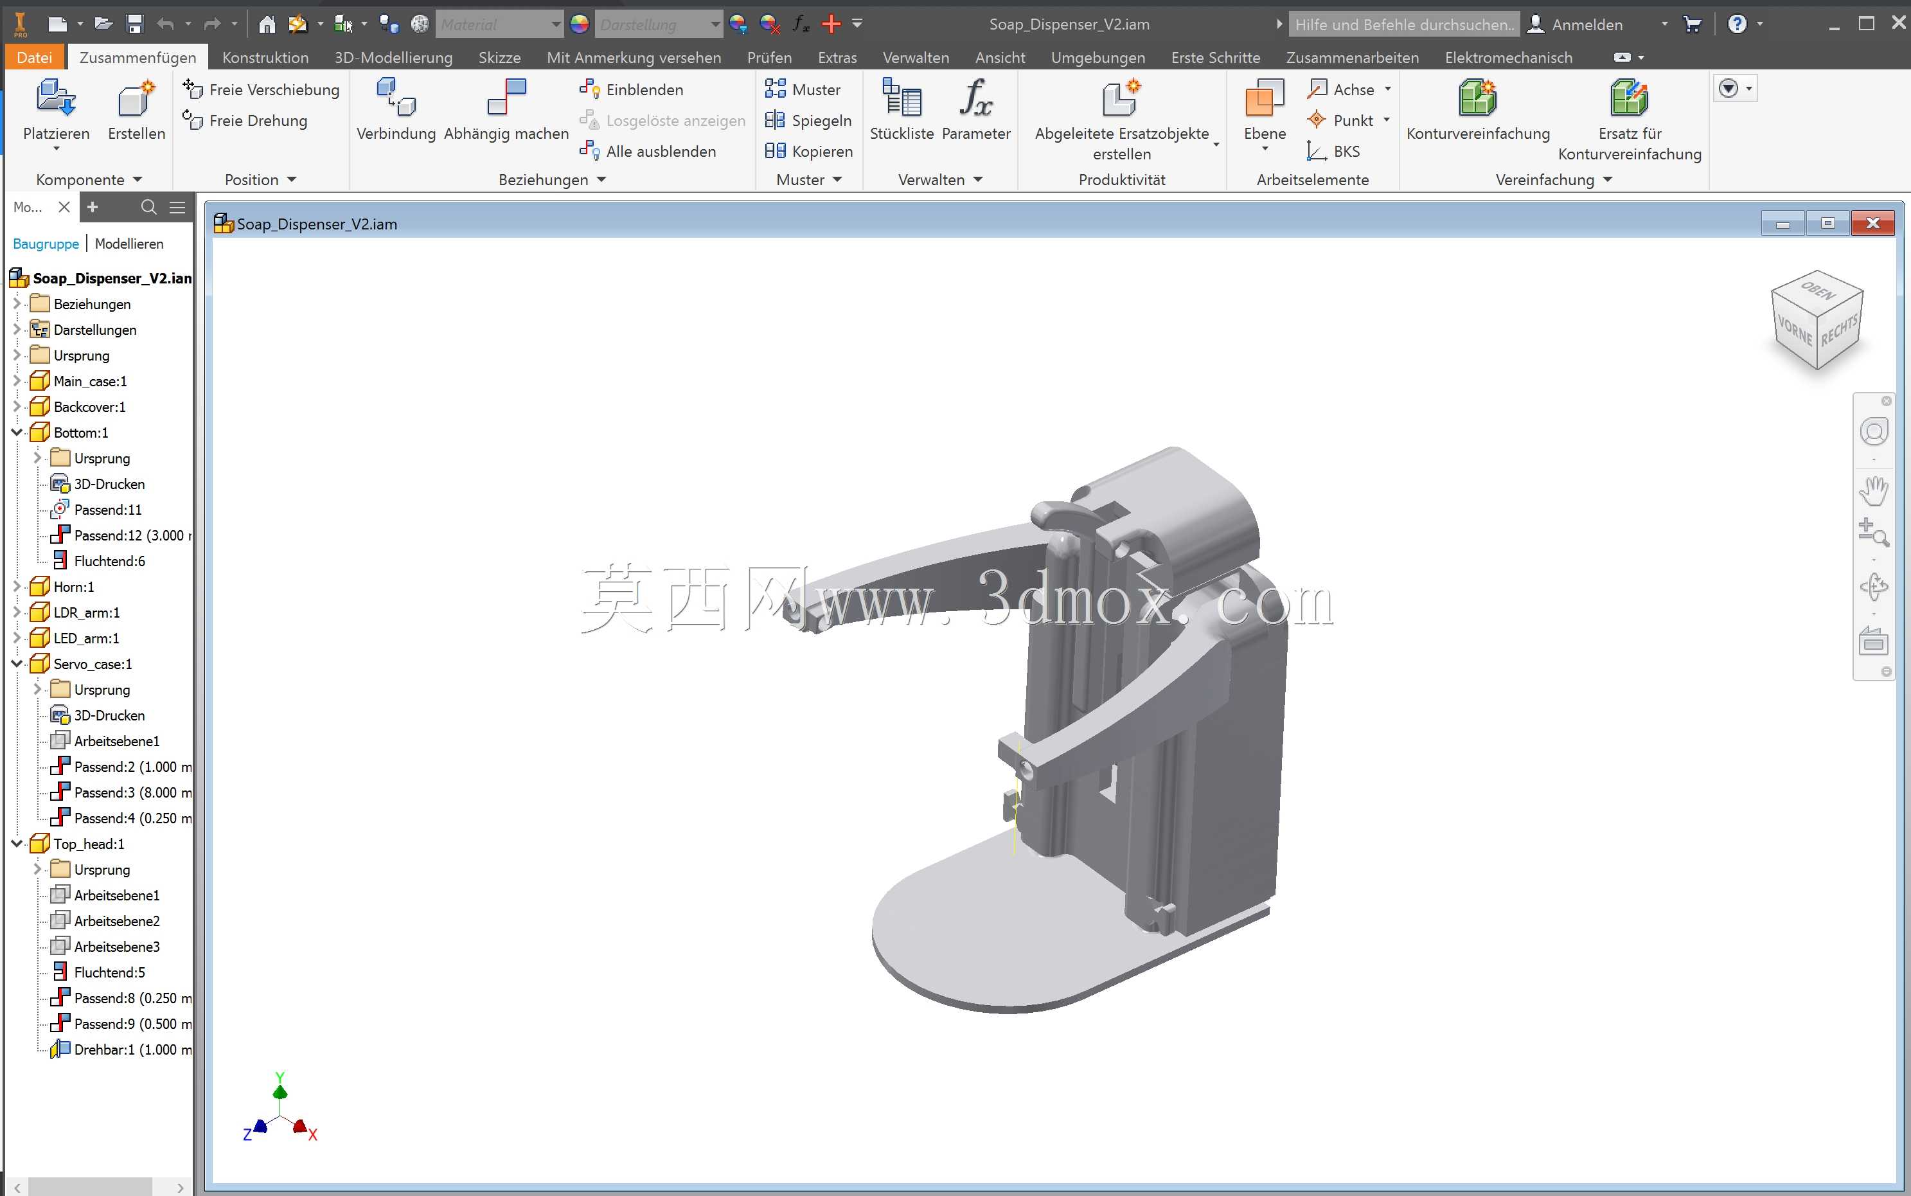Select the Kopieren copy tool
Image resolution: width=1911 pixels, height=1196 pixels.
(808, 151)
